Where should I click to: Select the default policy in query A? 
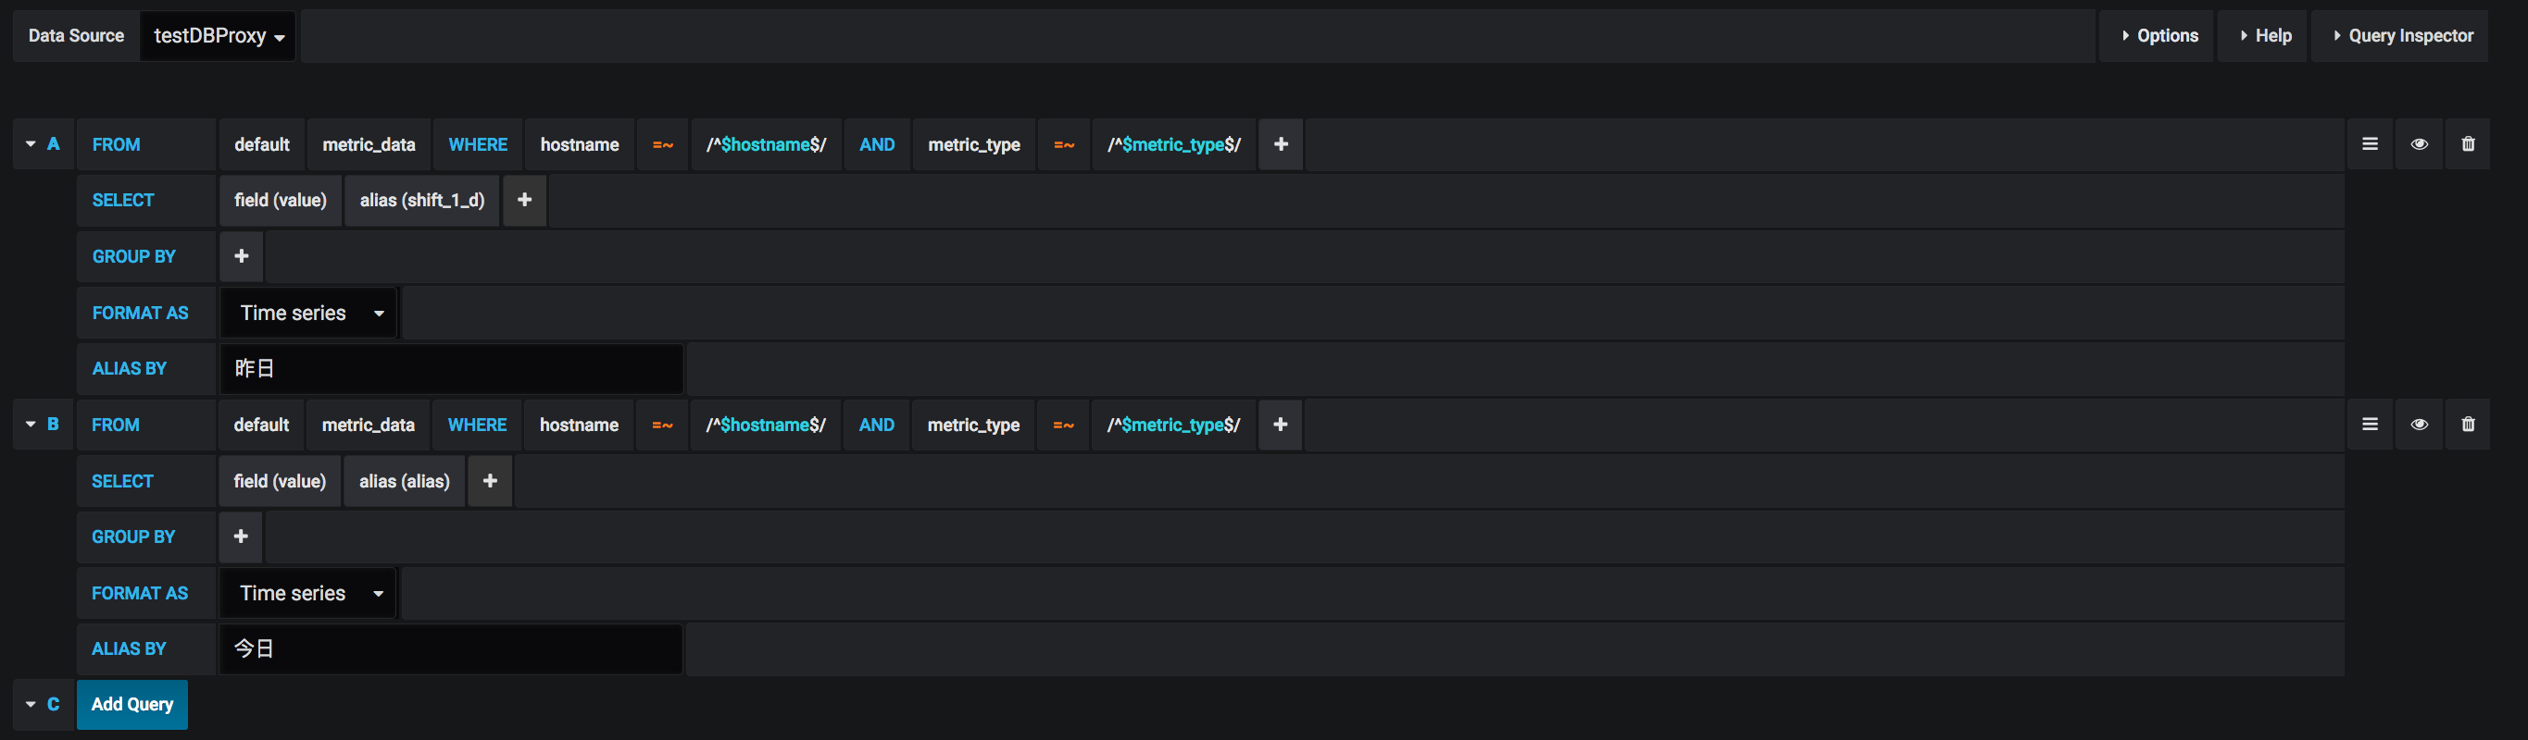click(x=262, y=144)
